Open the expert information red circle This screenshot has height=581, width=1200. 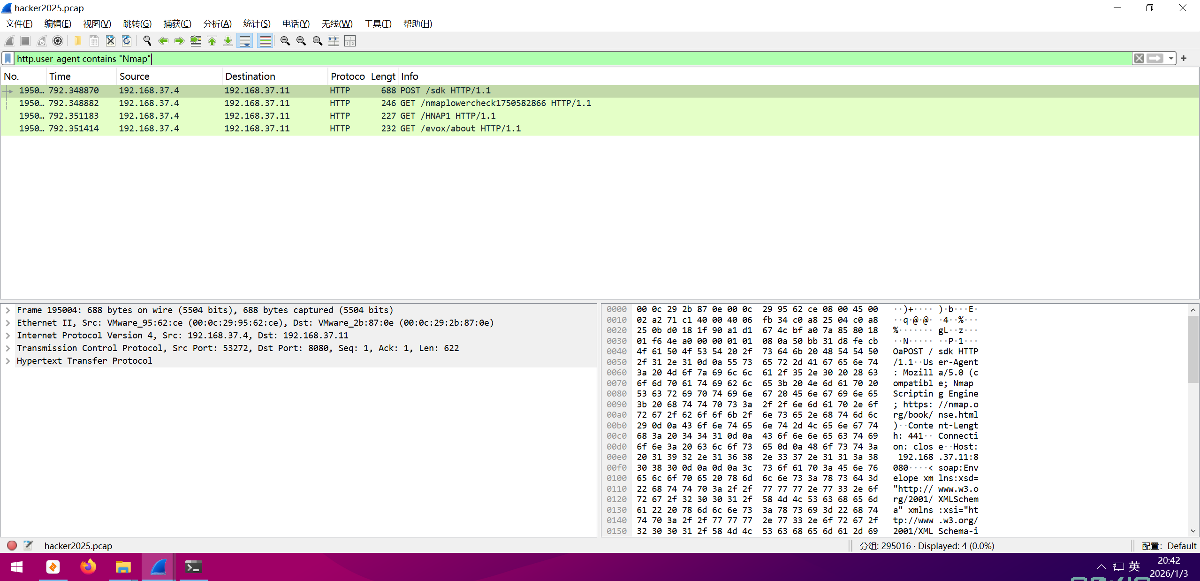point(12,545)
